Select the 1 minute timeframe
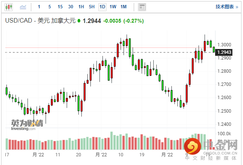The image size is (243, 165). coord(39,7)
